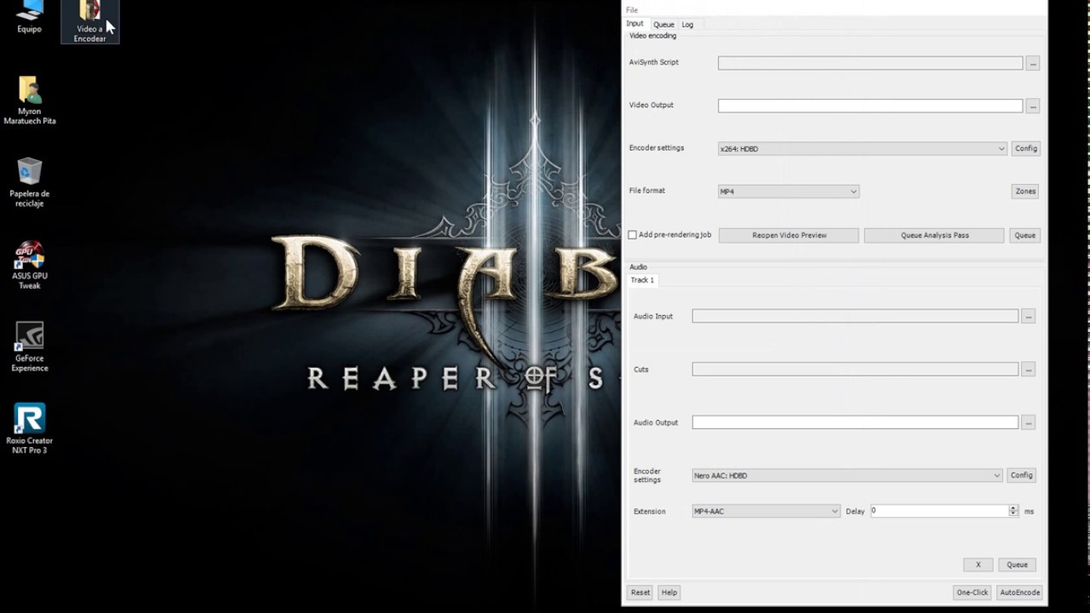Enable Add pre-rendering job checkbox
The height and width of the screenshot is (613, 1090).
coord(633,235)
